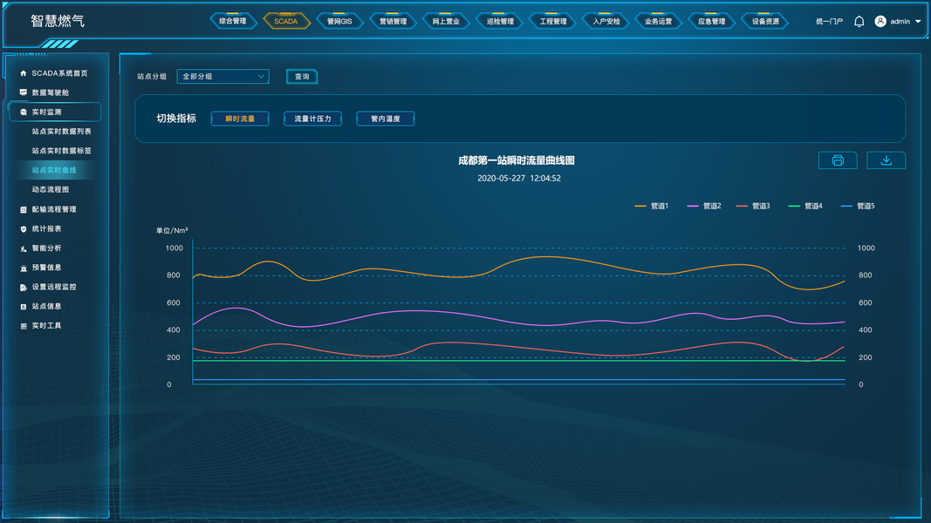Open SCADA系统首页 home icon

pyautogui.click(x=24, y=73)
